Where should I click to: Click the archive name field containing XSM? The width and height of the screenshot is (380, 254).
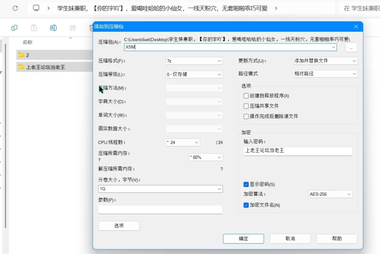click(230, 47)
